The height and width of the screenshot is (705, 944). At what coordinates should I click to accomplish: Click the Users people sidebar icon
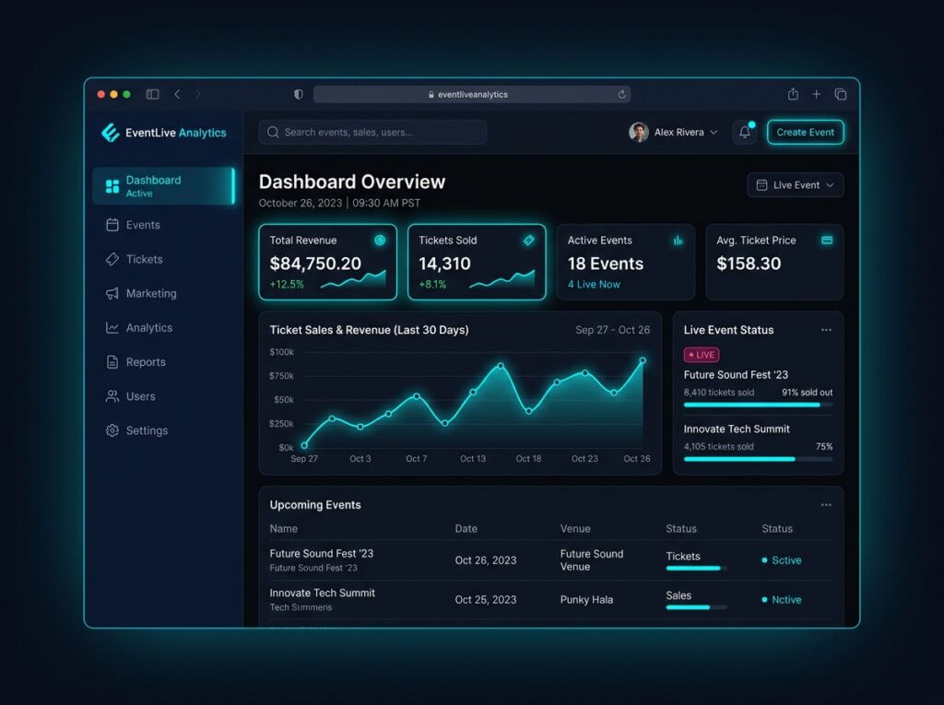[x=112, y=396]
